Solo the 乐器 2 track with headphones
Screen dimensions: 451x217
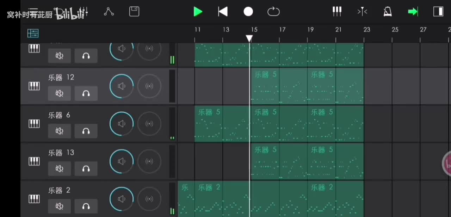(x=86, y=206)
